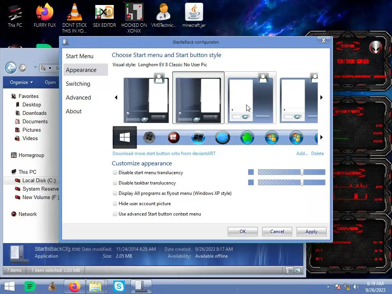Screen dimensions: 392x294
Task: Click the OK button
Action: click(242, 232)
